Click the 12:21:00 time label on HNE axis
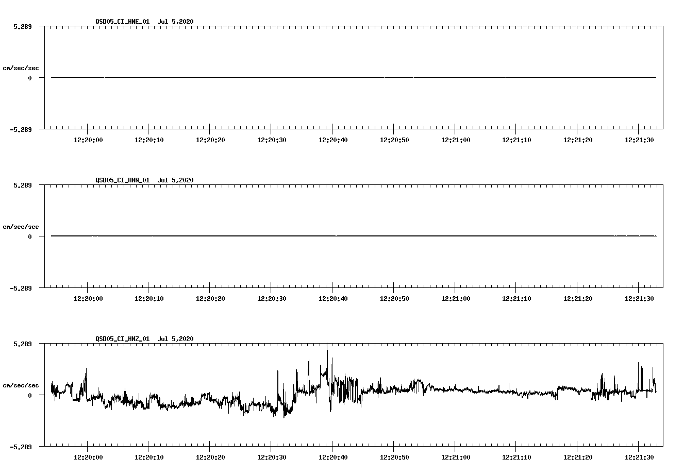Viewport: 700px width, 476px height. (455, 140)
